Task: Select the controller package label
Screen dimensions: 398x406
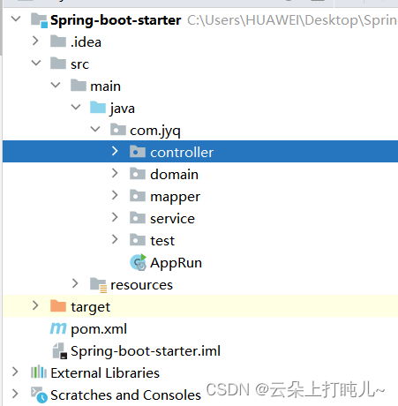Action: 182,153
